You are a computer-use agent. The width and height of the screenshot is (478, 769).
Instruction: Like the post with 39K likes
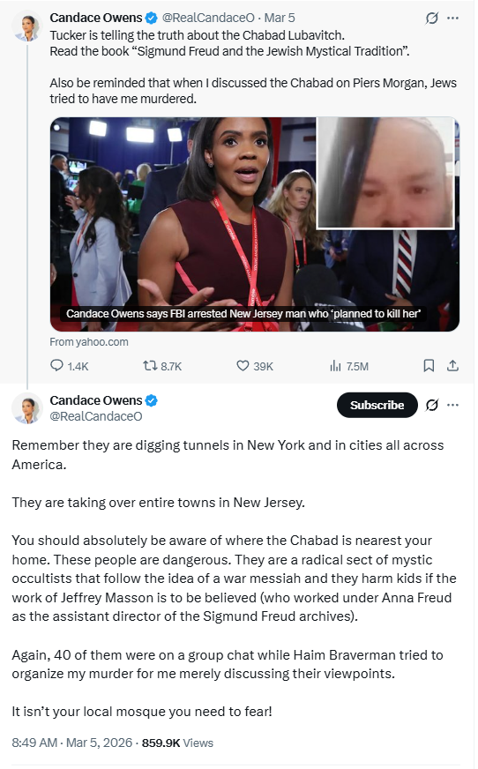(x=255, y=366)
